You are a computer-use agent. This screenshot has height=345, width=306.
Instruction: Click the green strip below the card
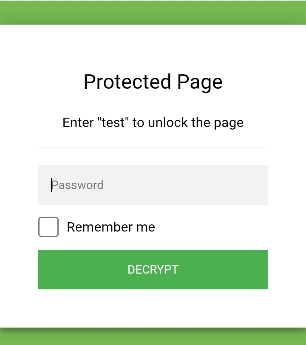(x=153, y=337)
